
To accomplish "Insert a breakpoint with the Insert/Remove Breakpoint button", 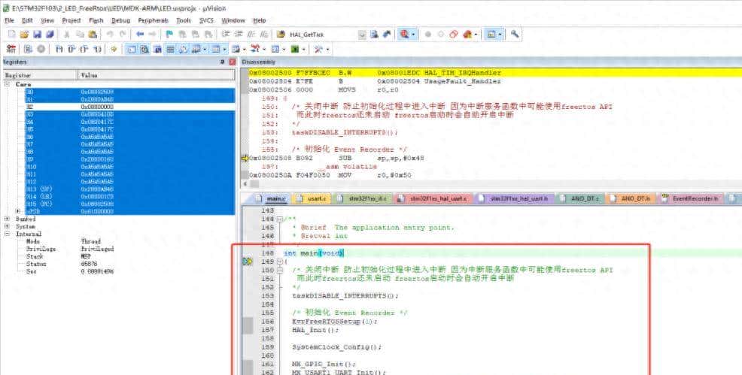I will tap(427, 35).
